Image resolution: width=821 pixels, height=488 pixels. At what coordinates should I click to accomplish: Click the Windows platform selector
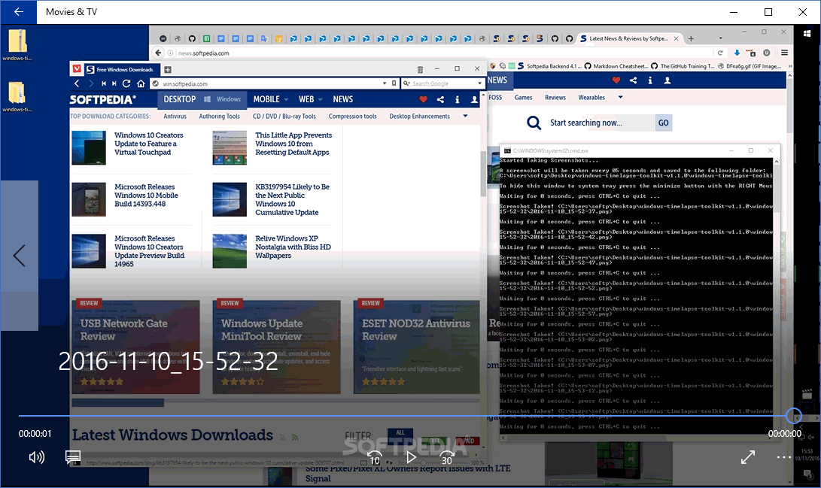pyautogui.click(x=223, y=99)
